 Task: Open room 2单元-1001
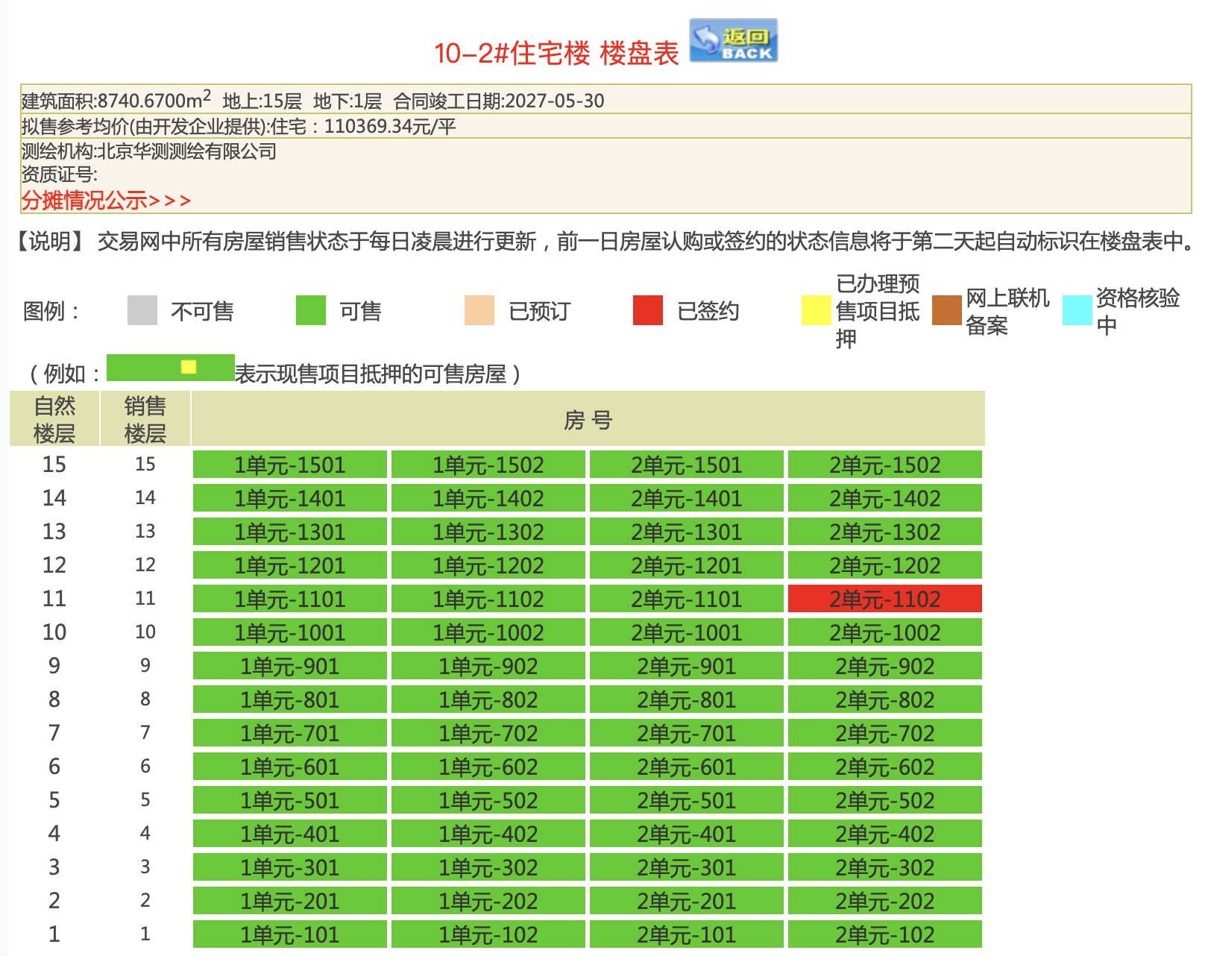pyautogui.click(x=687, y=632)
